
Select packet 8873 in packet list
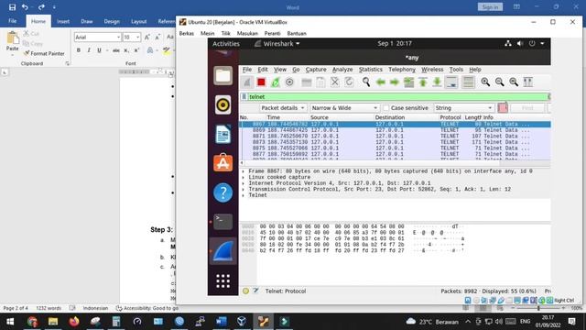coord(395,142)
